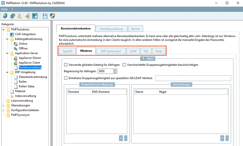The height and width of the screenshot is (146, 243).
Task: Open the Windows database tab
Action: pos(86,51)
